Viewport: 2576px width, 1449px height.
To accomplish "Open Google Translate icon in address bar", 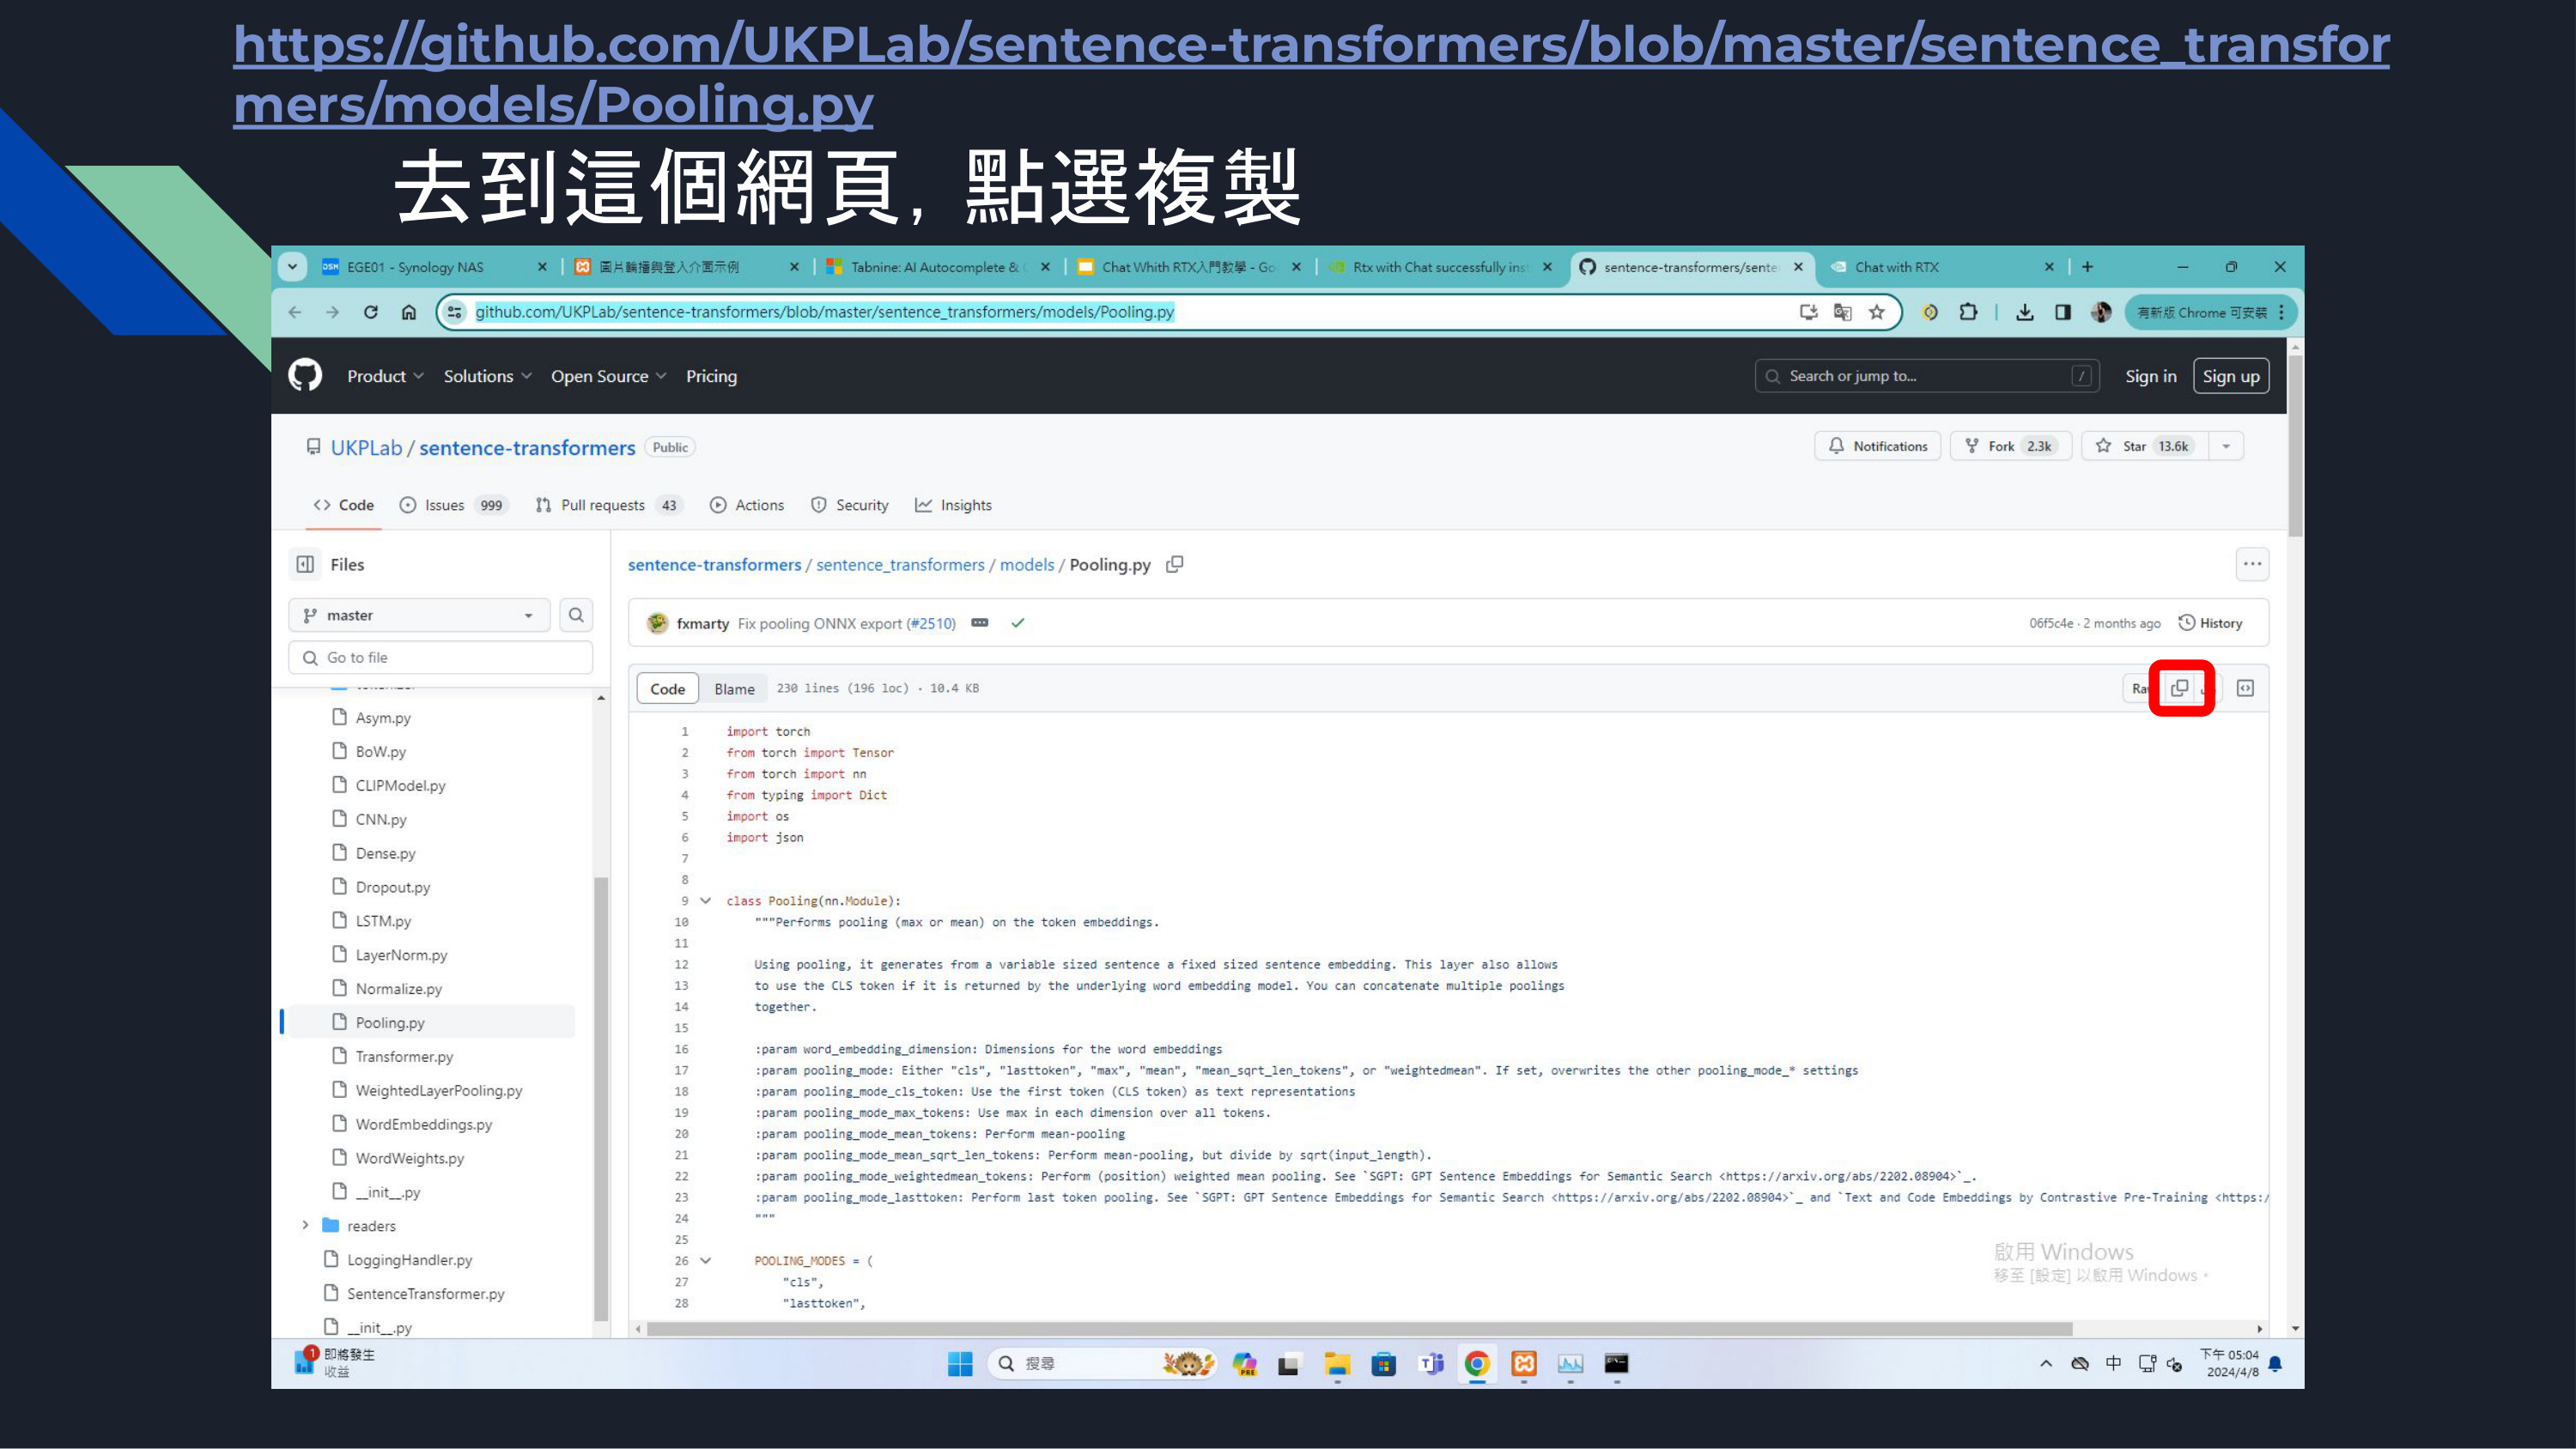I will (1843, 312).
